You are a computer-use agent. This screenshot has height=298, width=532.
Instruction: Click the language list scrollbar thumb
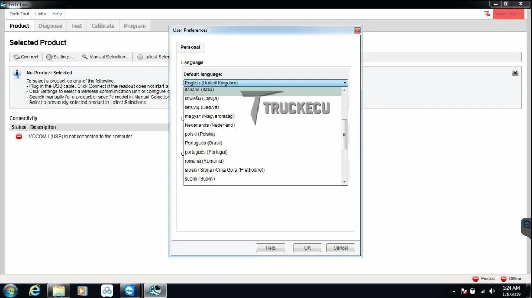344,134
